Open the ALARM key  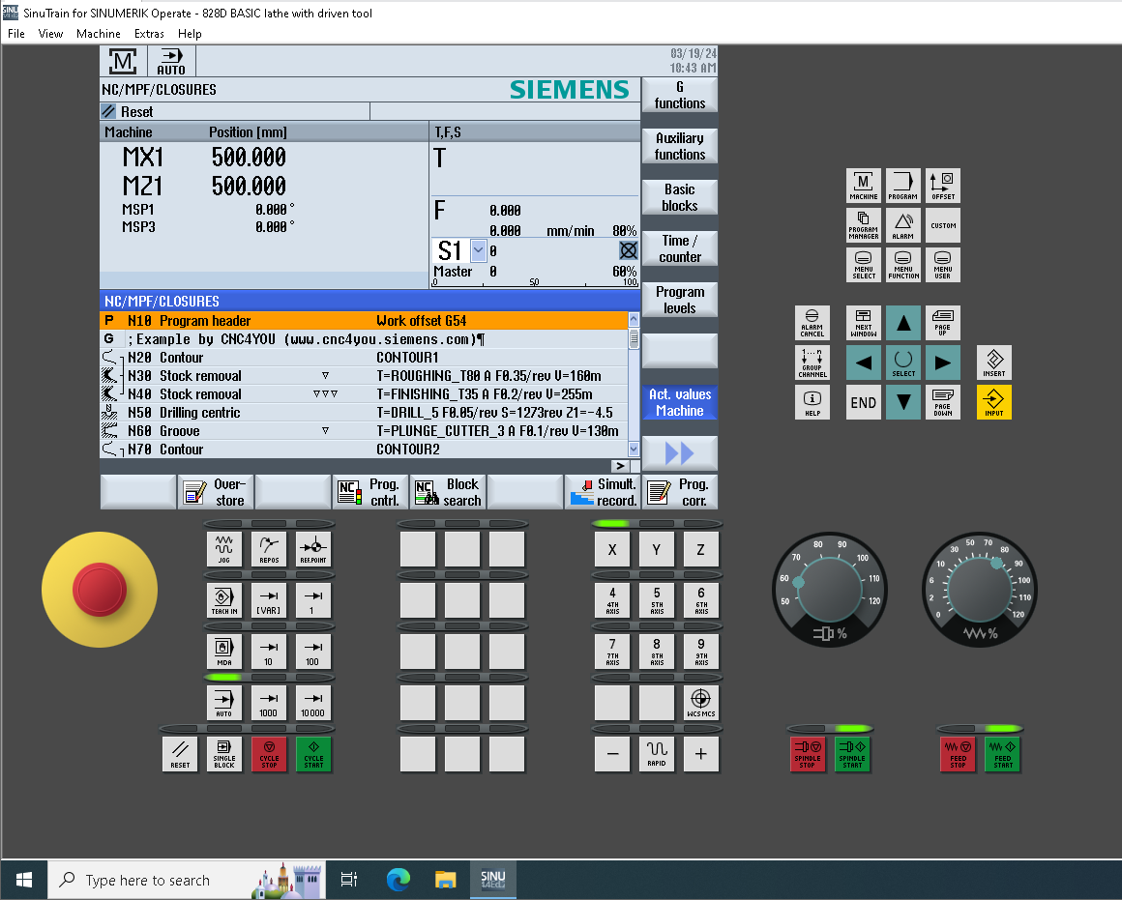pyautogui.click(x=903, y=225)
